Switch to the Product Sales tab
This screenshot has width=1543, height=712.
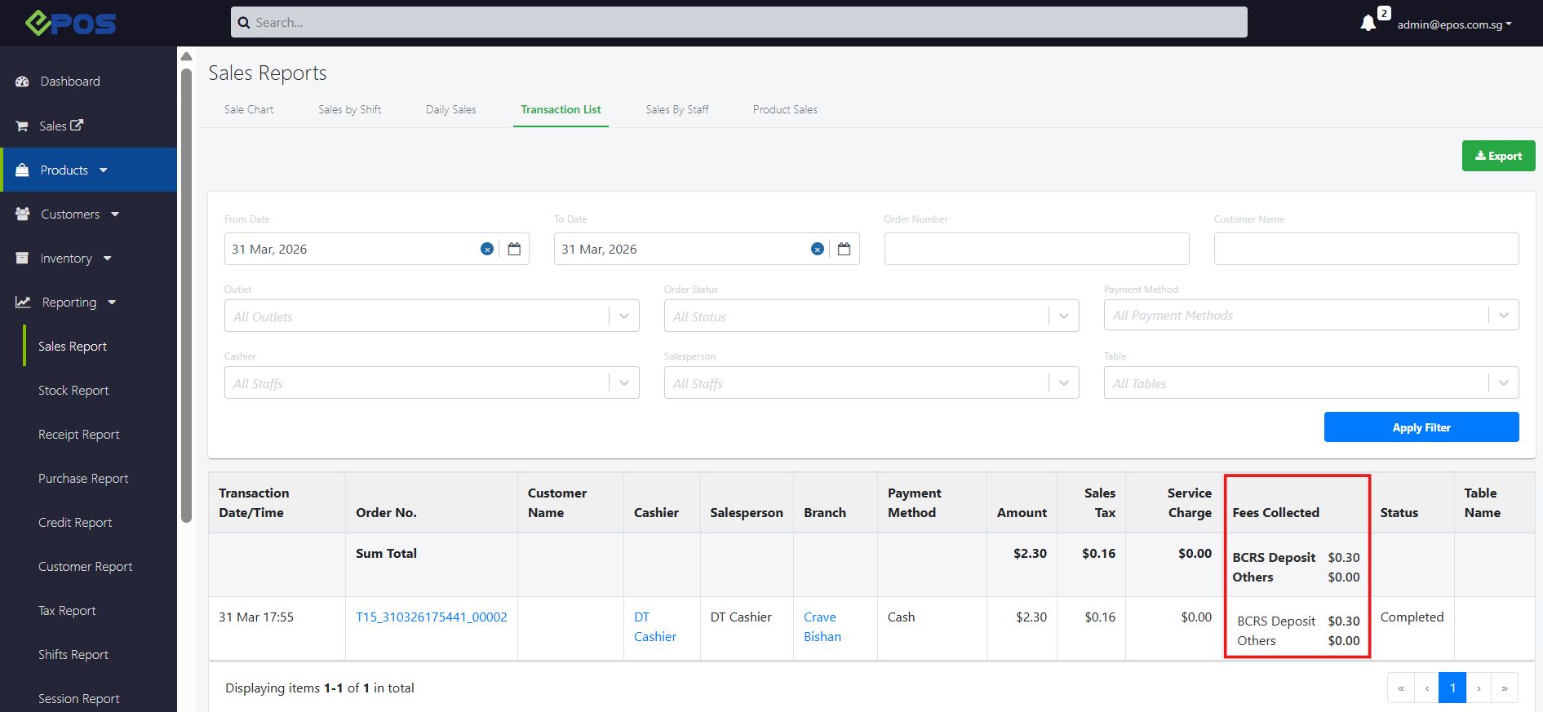coord(784,109)
